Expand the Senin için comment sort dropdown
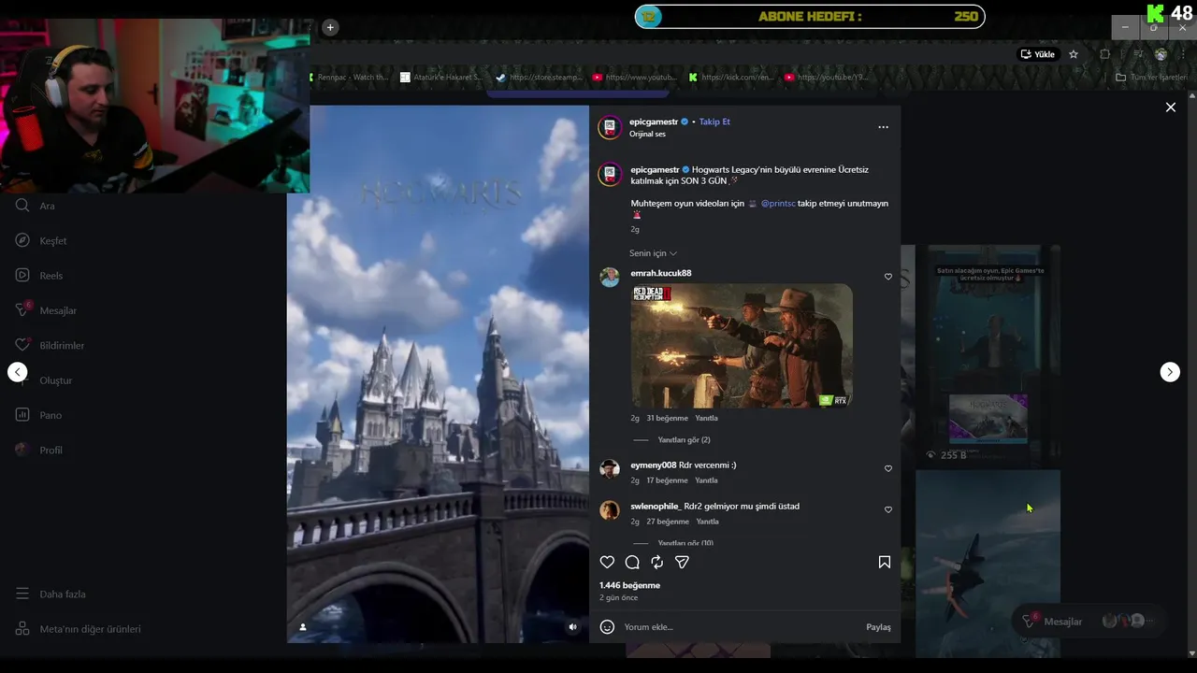1197x673 pixels. click(x=653, y=253)
